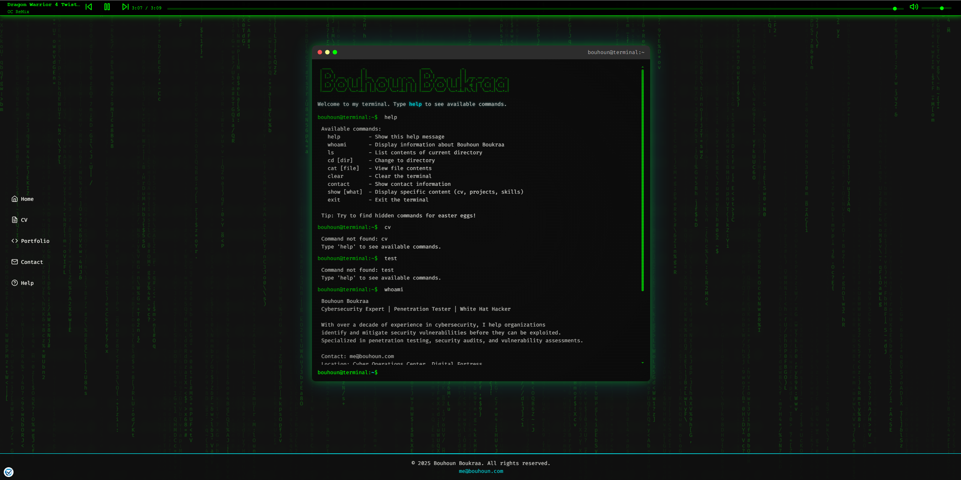Click the playback time 3:07 / 3:09
The image size is (961, 480).
click(x=147, y=8)
